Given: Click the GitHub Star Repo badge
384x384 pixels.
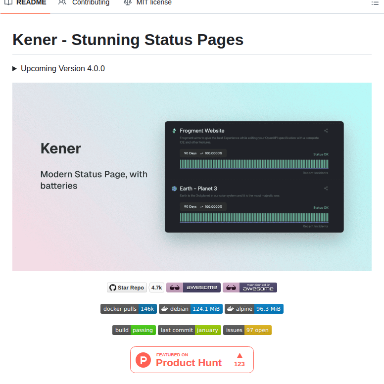Looking at the screenshot, I should click(x=127, y=288).
